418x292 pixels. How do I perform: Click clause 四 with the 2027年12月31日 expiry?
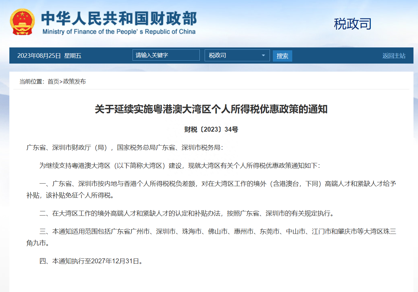tap(91, 261)
